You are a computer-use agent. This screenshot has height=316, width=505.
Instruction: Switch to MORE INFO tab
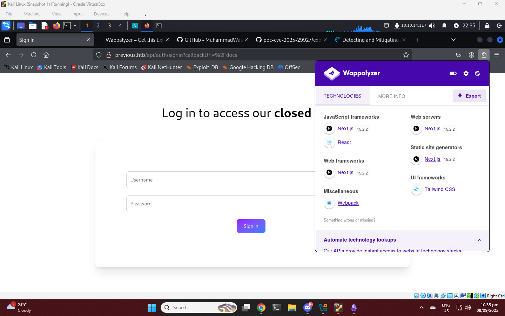click(x=392, y=96)
